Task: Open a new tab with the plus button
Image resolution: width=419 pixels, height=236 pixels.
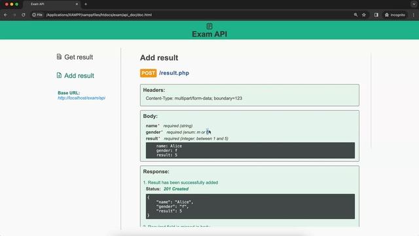Action: click(86, 4)
